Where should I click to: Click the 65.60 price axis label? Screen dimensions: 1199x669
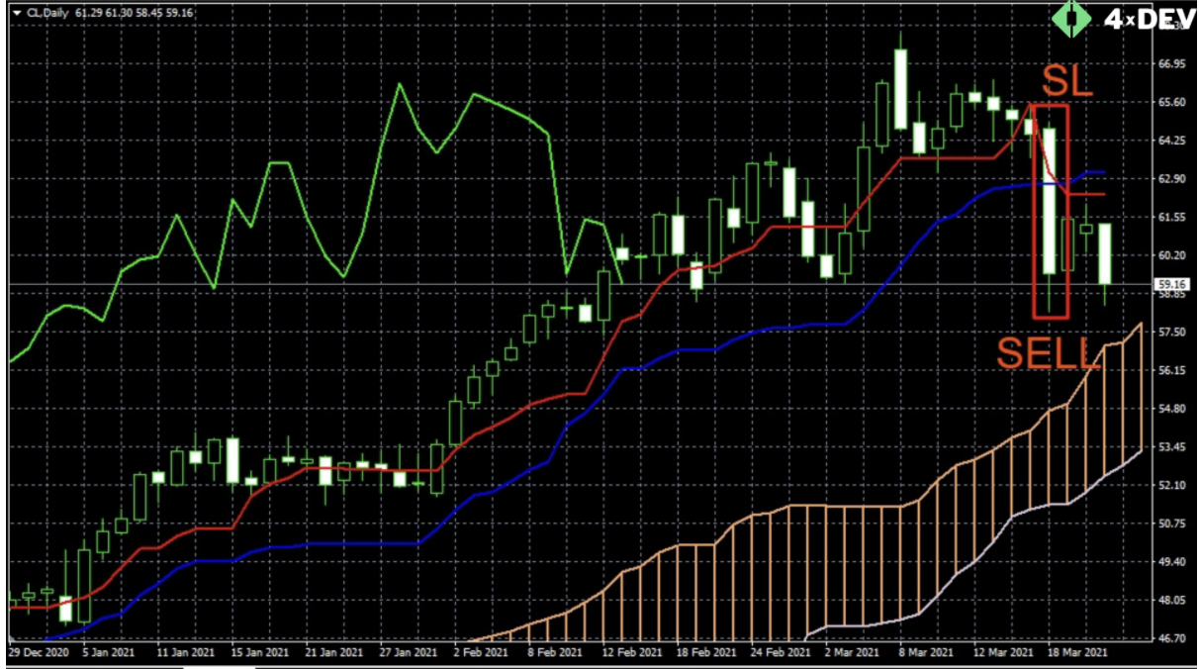tap(1171, 103)
